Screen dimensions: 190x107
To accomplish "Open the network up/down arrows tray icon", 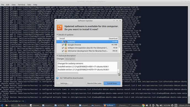I will pyautogui.click(x=158, y=105).
